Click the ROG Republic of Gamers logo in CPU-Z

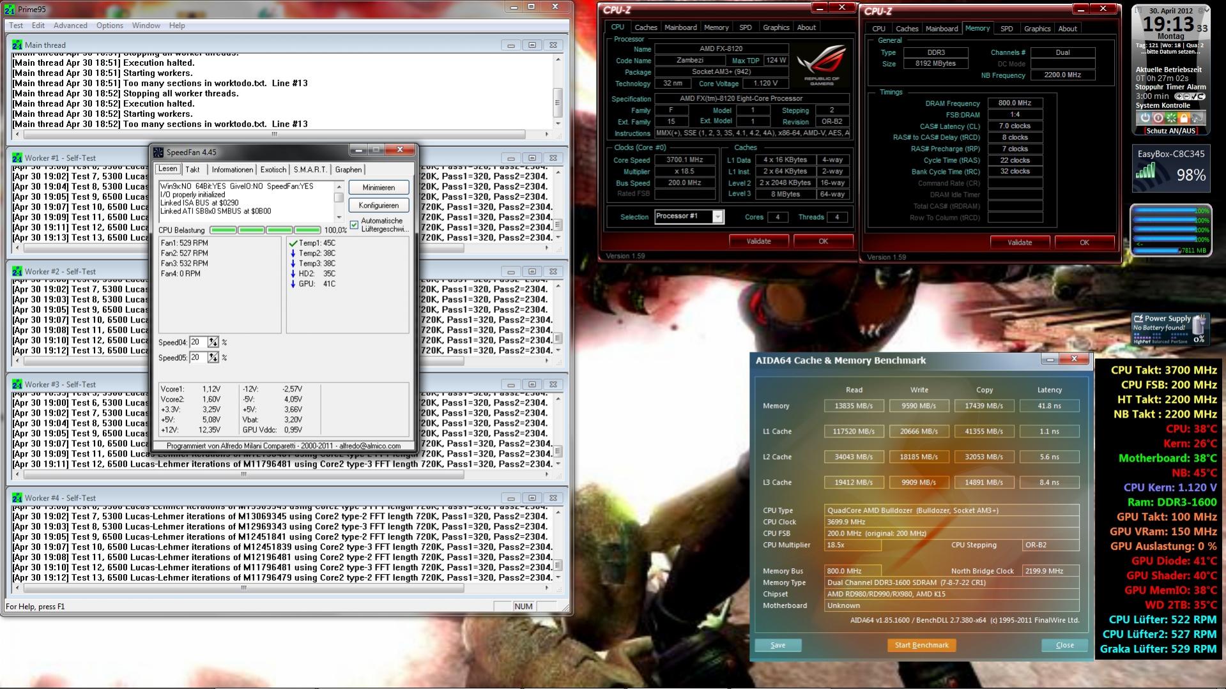pos(822,65)
